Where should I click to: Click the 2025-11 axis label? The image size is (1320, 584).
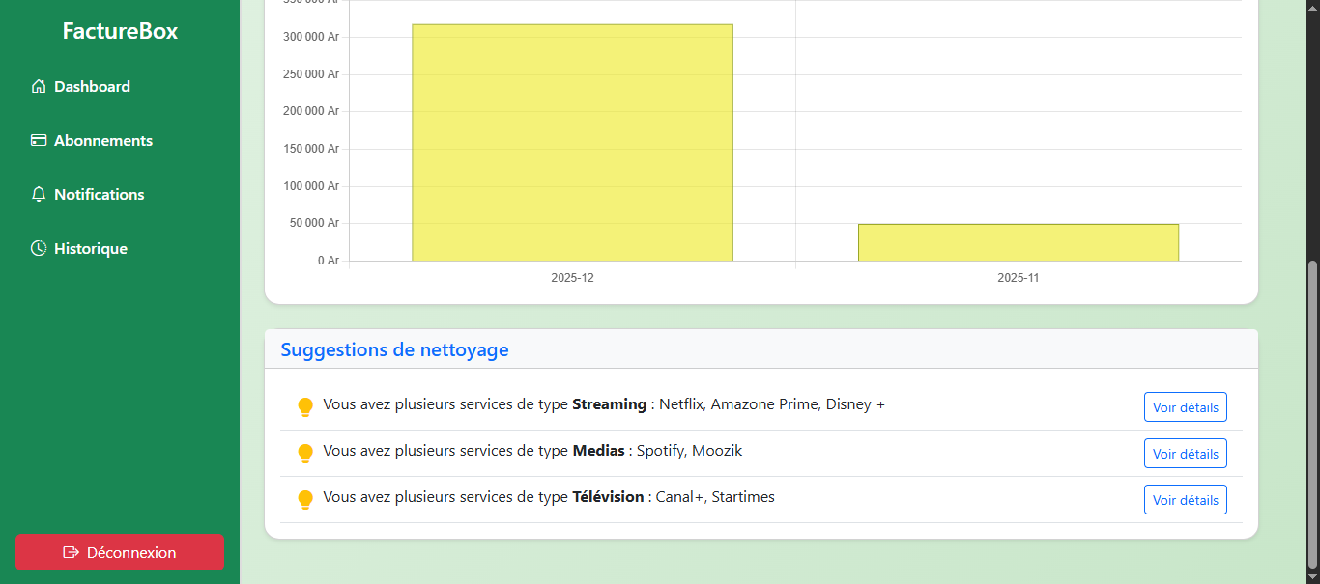[1019, 278]
